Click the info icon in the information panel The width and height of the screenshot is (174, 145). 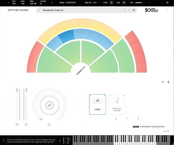[x=3, y=140]
